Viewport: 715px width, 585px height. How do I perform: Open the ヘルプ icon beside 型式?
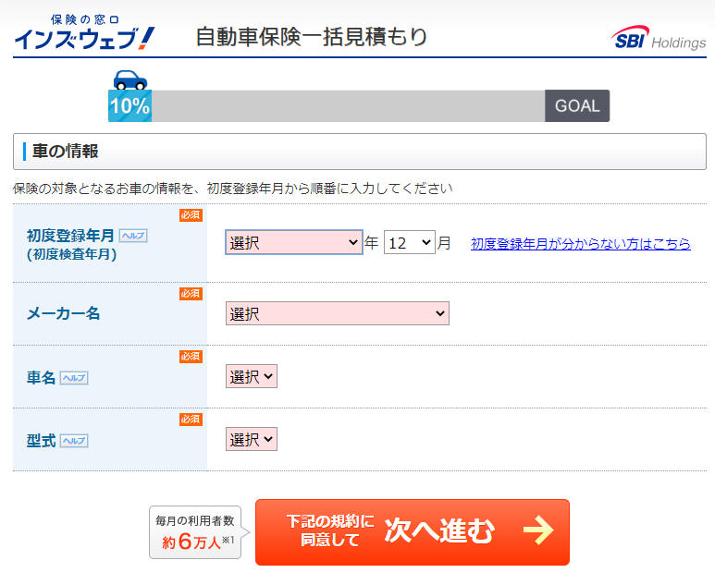74,441
